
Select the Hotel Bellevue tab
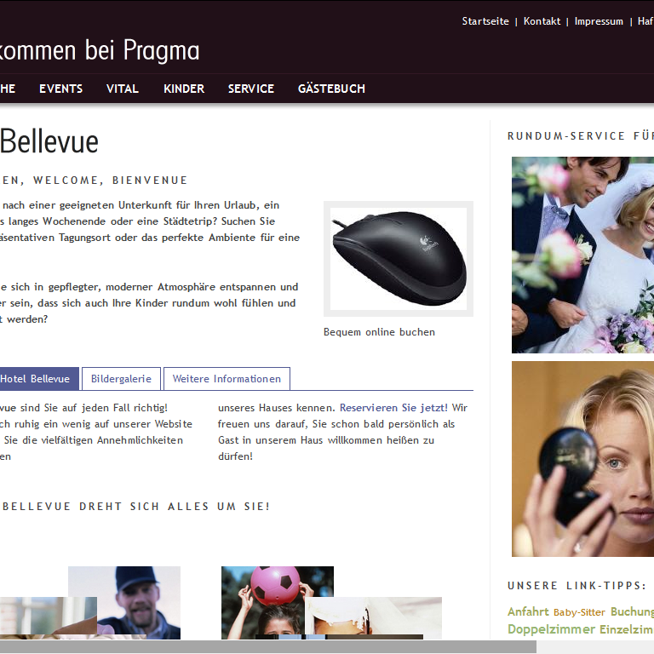click(x=37, y=379)
